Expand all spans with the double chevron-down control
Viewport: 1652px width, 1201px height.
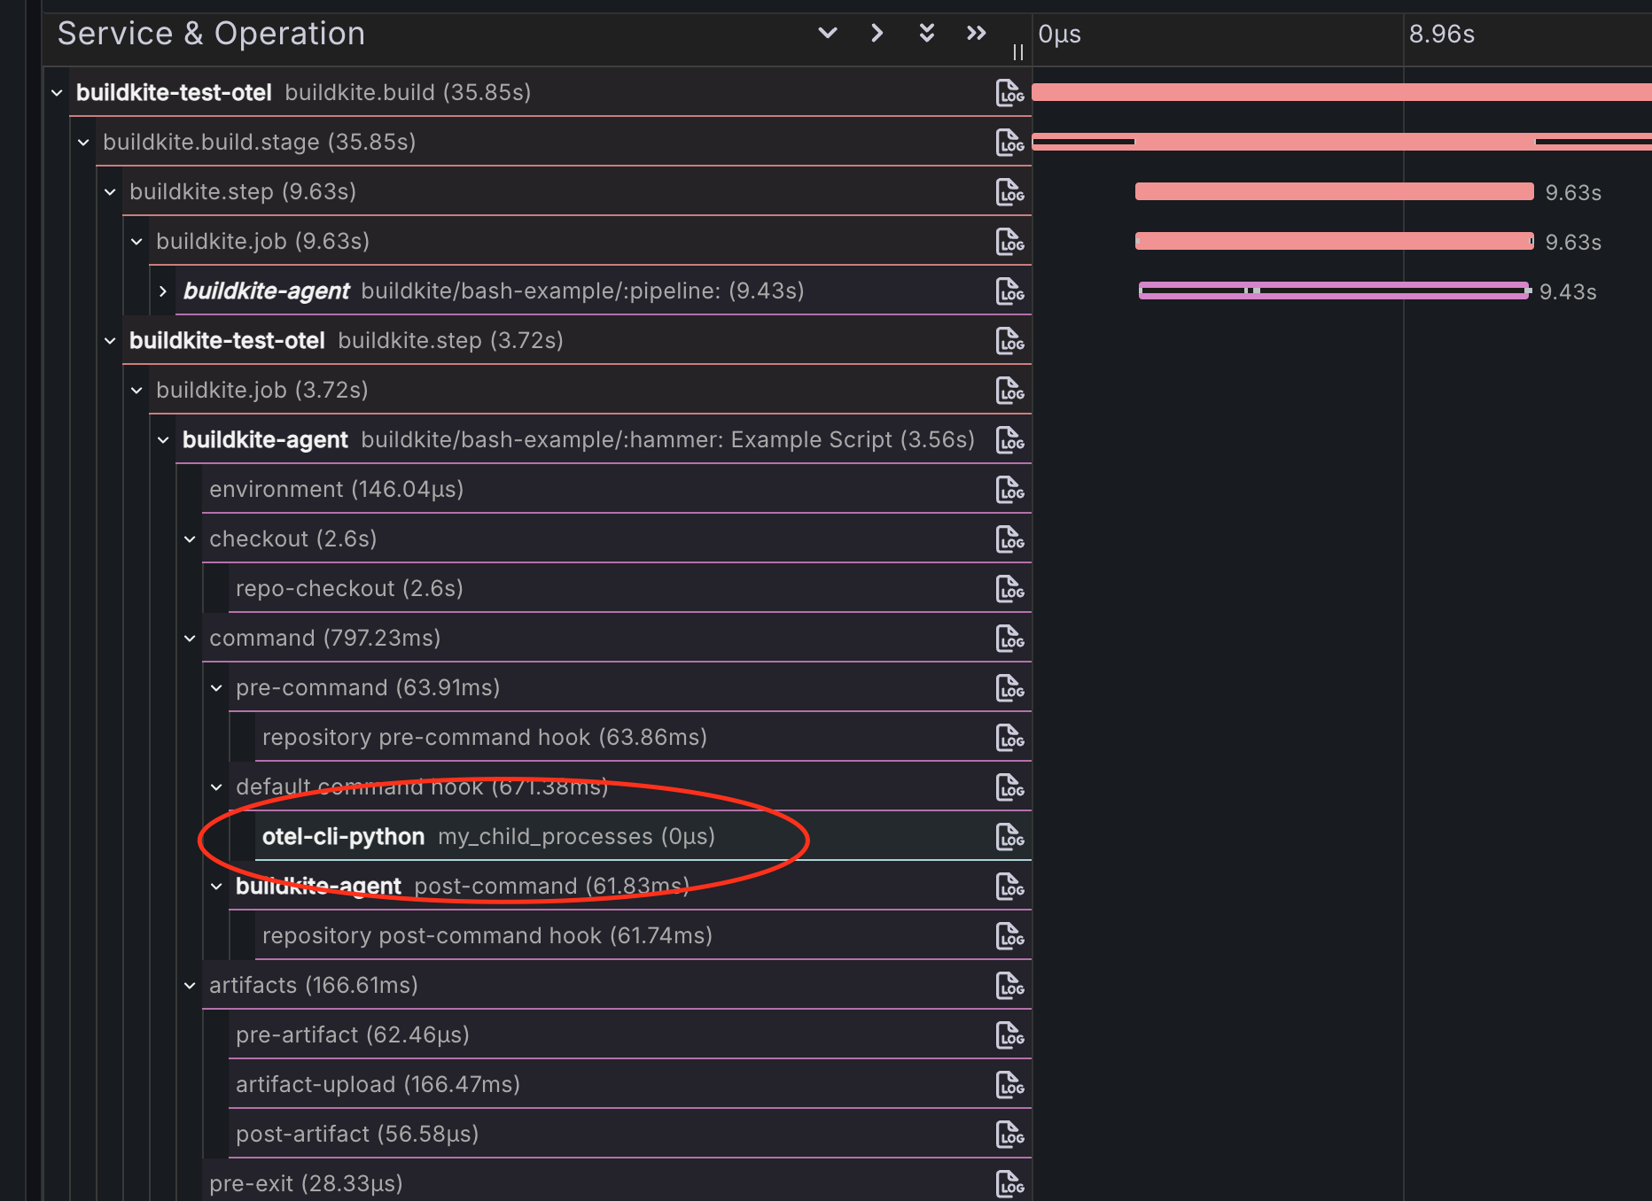(x=926, y=33)
